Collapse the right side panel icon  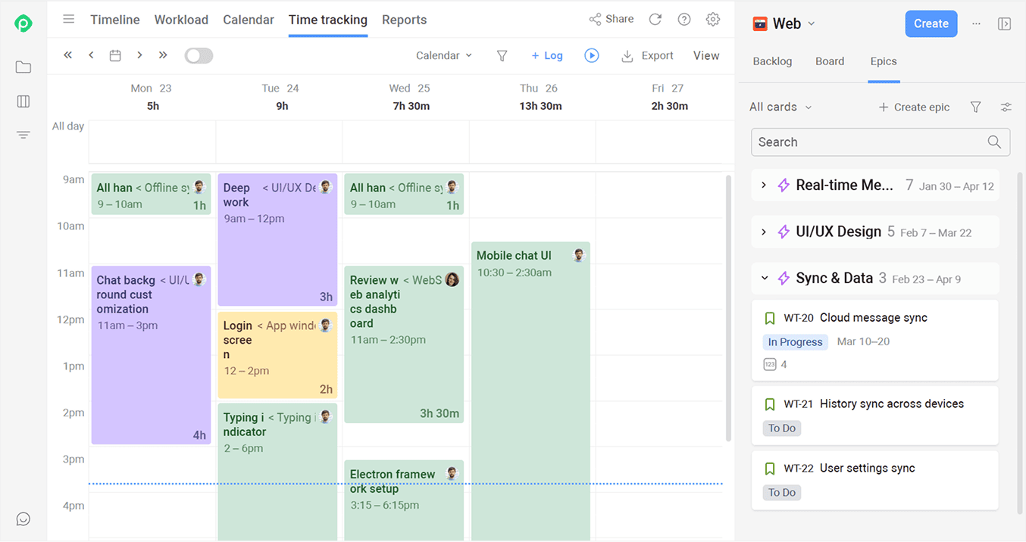click(1005, 23)
